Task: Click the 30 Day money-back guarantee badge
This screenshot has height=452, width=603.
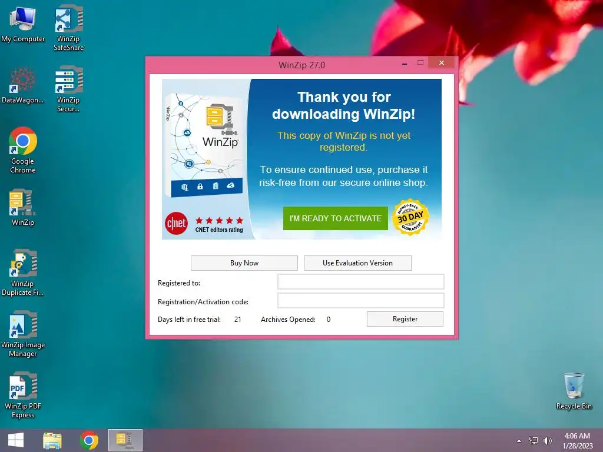Action: (410, 217)
